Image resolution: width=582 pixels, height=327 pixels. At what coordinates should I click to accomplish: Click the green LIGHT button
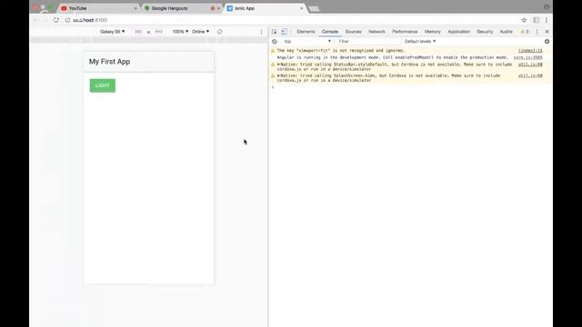[x=103, y=85]
